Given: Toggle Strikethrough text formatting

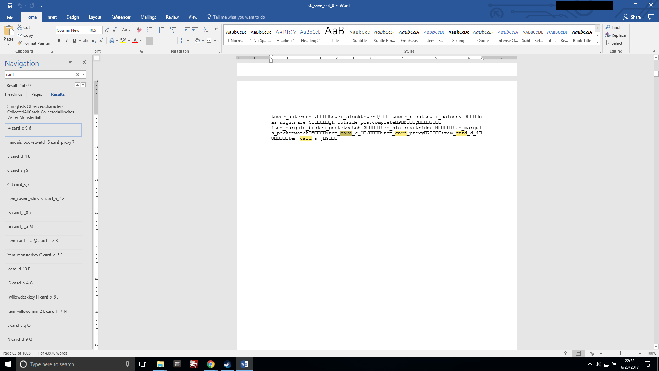Looking at the screenshot, I should coord(86,41).
